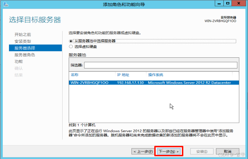Open '服务器选择' step in sidebar
248x159 pixels.
click(x=35, y=48)
